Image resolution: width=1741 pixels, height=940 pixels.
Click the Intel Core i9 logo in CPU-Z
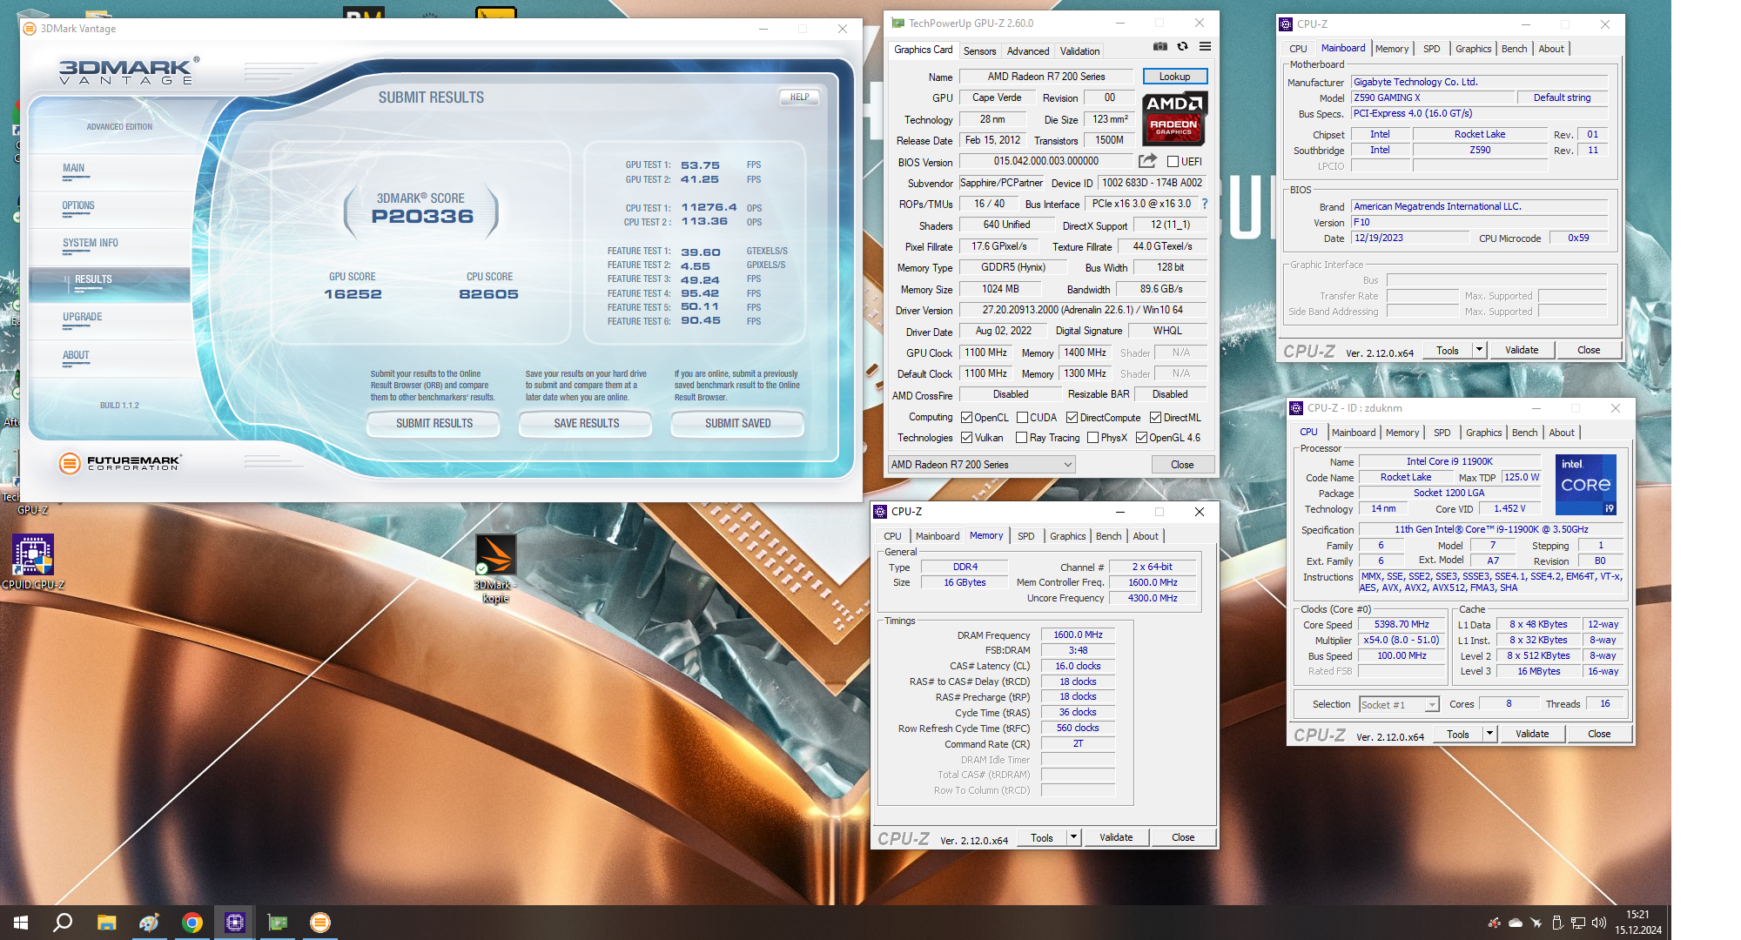coord(1585,484)
